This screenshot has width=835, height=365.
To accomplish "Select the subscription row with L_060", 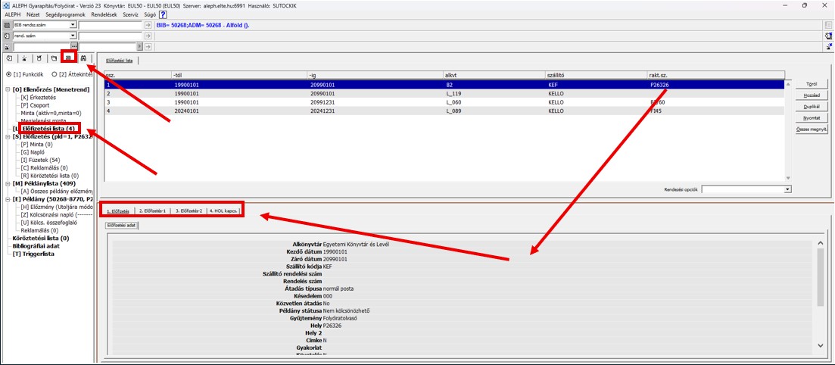I will (444, 101).
